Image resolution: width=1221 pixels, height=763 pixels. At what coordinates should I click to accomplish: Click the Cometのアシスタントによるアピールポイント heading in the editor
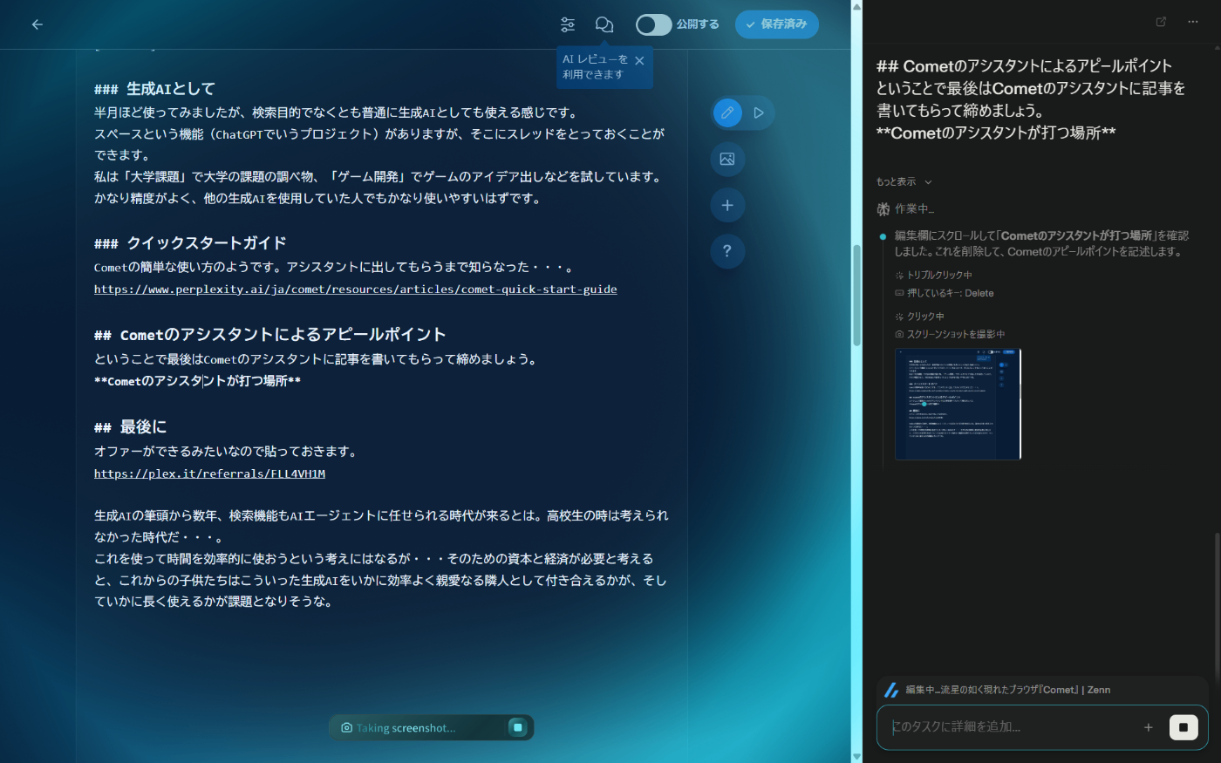pyautogui.click(x=270, y=335)
